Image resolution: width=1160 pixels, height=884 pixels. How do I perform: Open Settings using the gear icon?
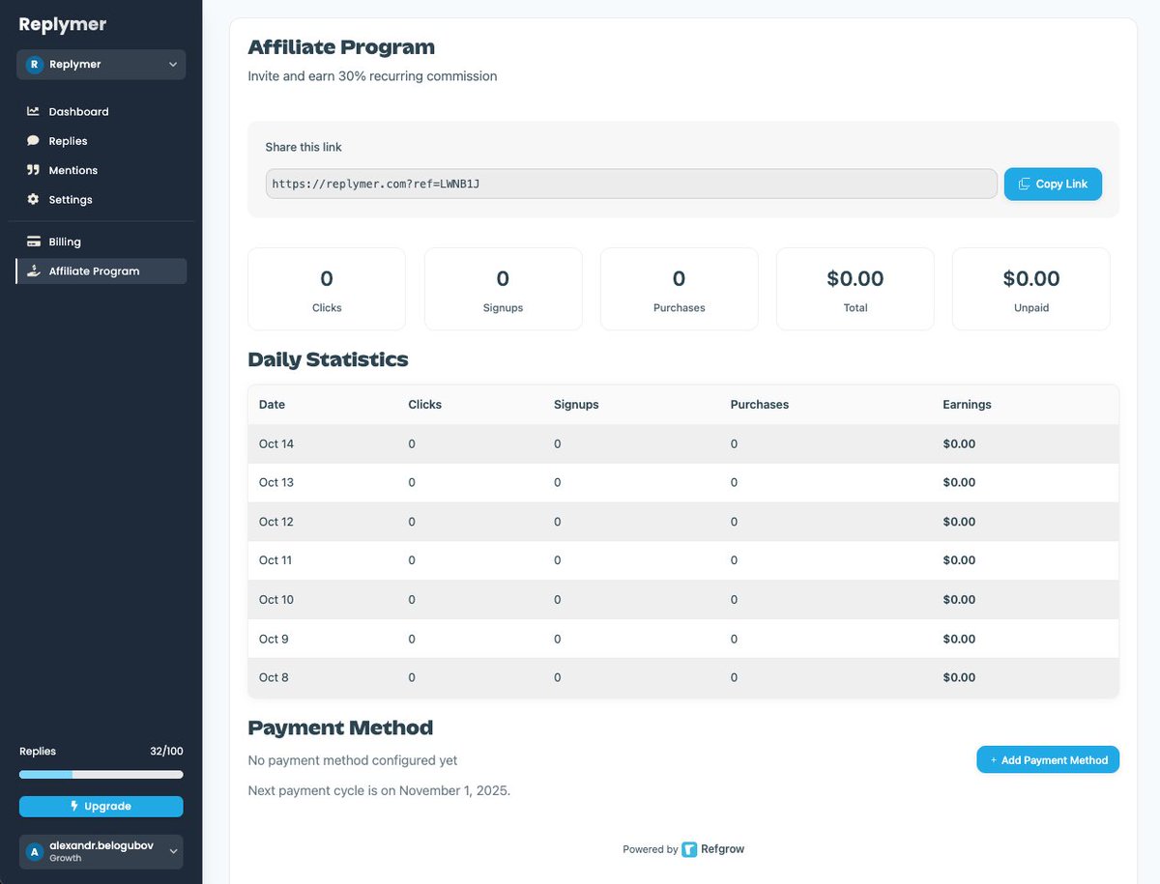(x=33, y=200)
